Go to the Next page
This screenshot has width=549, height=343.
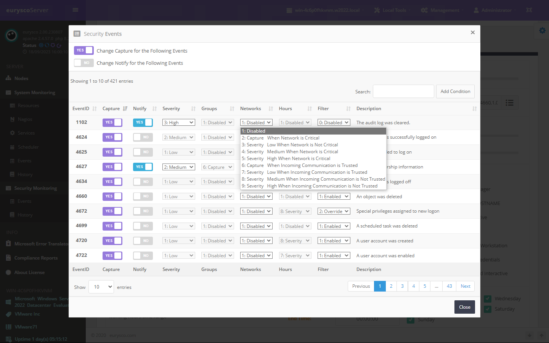466,286
